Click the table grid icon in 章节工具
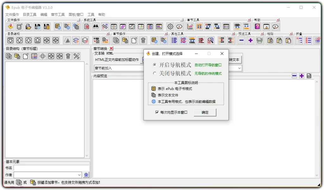The image size is (324, 190). [x=226, y=27]
